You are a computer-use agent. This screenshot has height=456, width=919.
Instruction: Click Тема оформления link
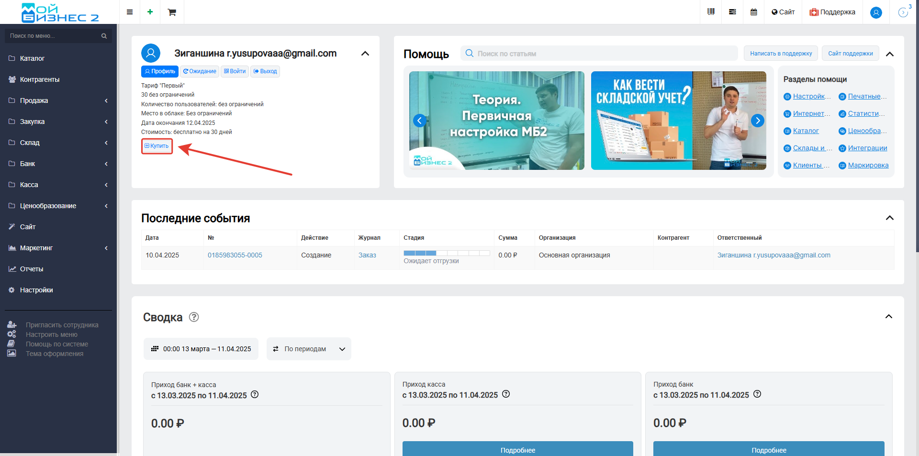tap(55, 354)
